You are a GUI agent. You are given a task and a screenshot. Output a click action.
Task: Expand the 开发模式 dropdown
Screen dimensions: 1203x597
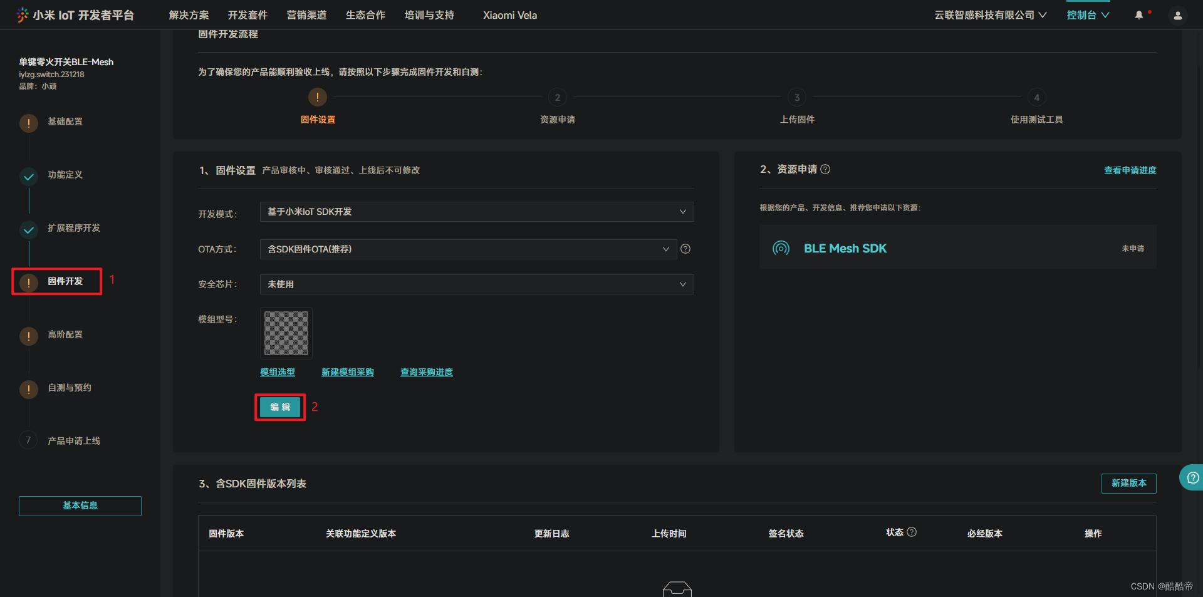(477, 212)
